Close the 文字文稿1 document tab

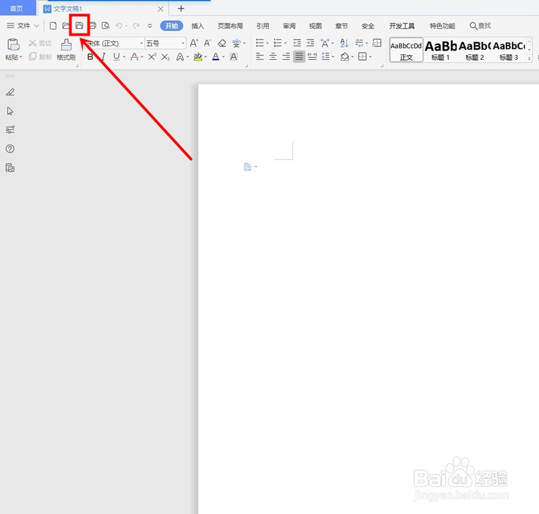pyautogui.click(x=160, y=9)
